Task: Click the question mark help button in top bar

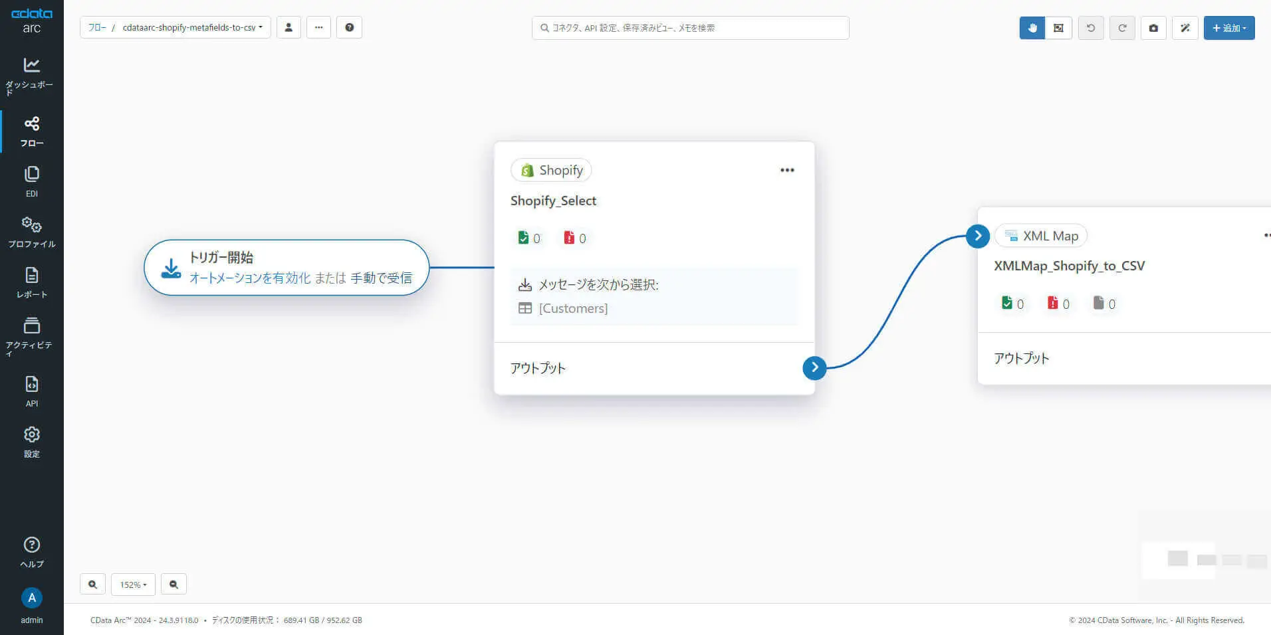Action: [x=350, y=28]
